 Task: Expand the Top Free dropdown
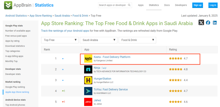click(60, 40)
